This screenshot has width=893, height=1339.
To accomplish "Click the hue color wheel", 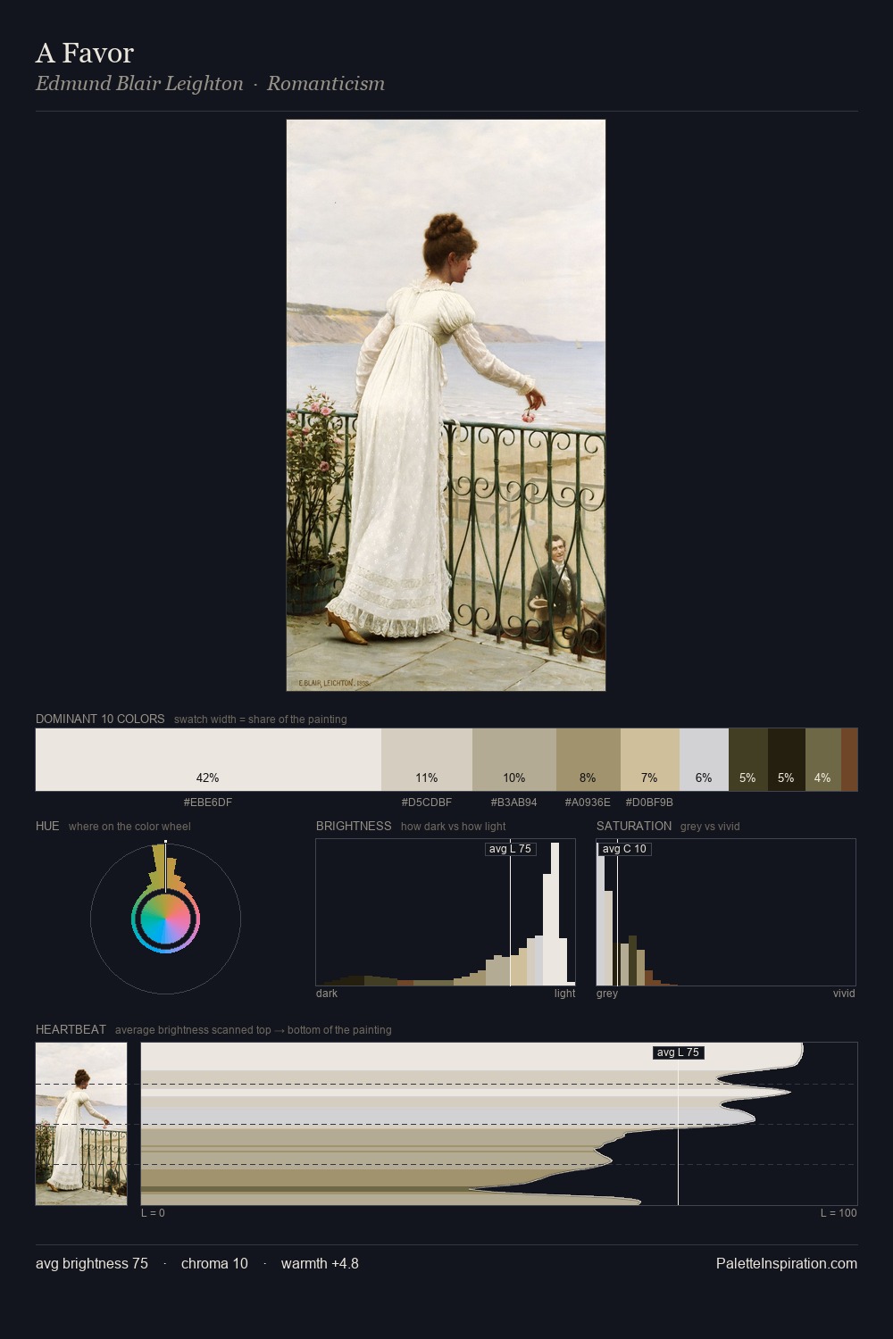I will tap(165, 919).
